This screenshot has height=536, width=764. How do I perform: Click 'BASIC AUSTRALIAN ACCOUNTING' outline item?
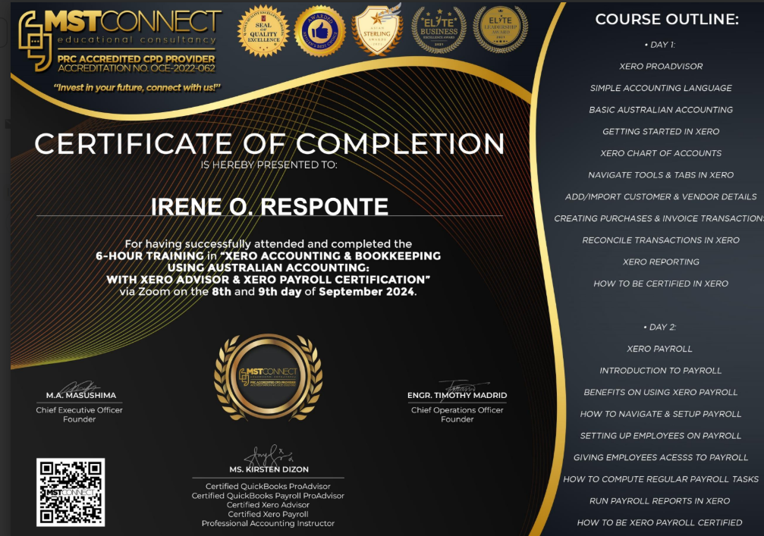coord(661,109)
